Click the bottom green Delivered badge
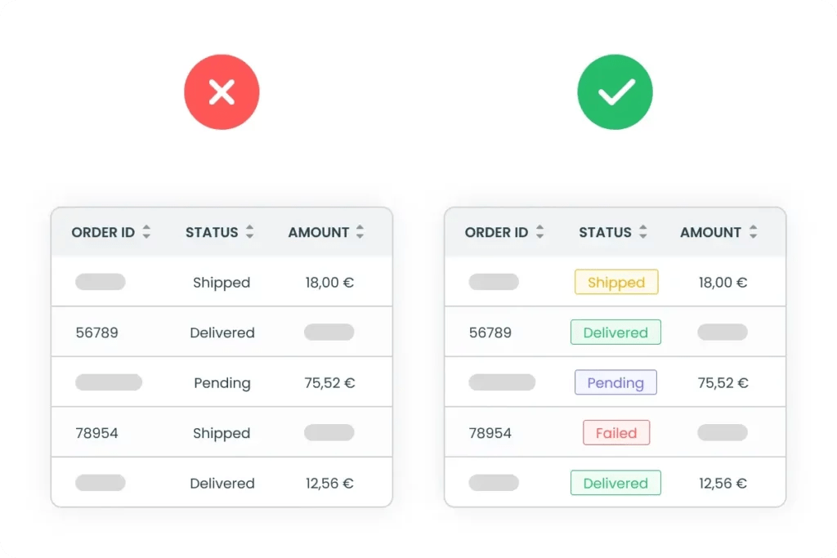Screen dimensions: 837x558 click(615, 483)
